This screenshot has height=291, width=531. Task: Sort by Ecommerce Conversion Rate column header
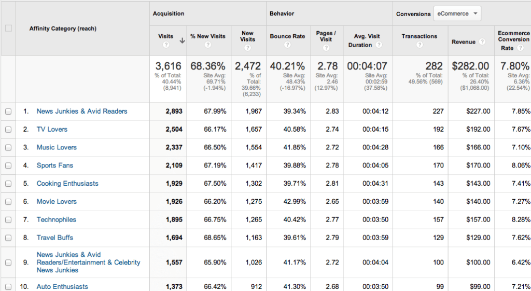click(513, 36)
